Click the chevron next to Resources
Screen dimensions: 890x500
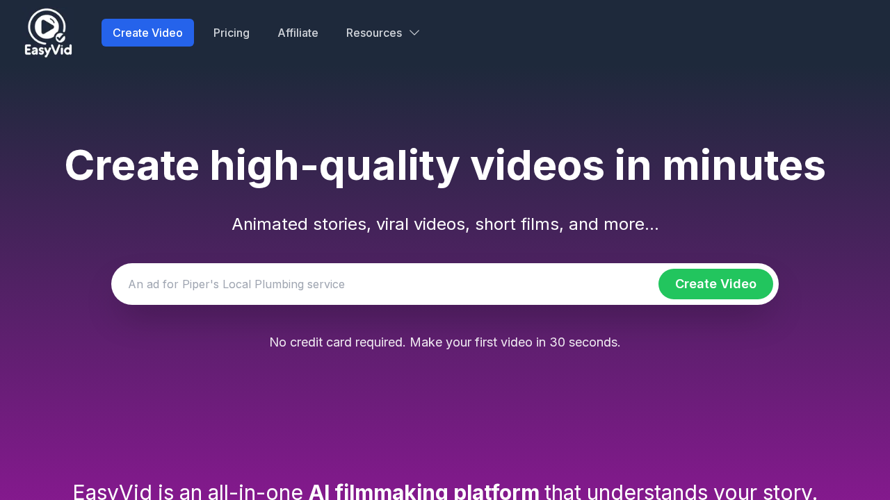click(x=414, y=33)
